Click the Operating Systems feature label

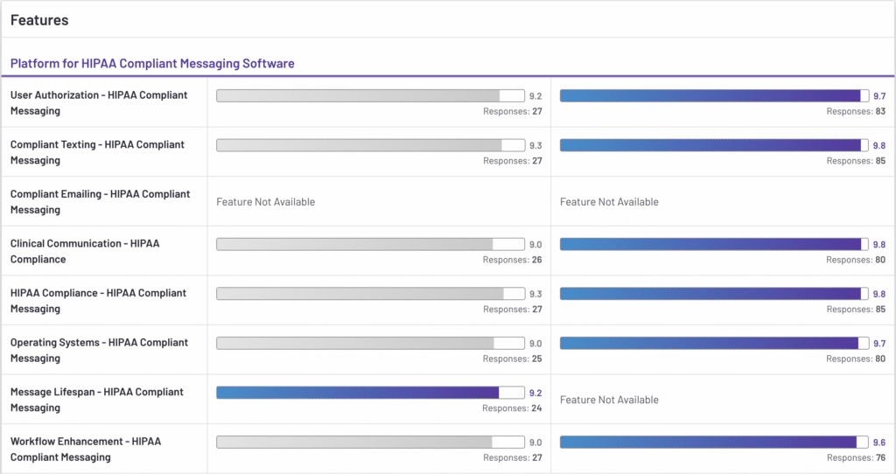[x=99, y=351]
